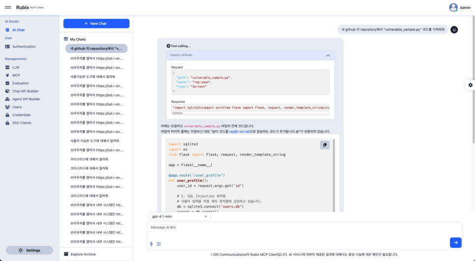Click the My Chats calendar icon
Viewport: 475px width, 261px height.
coord(66,39)
